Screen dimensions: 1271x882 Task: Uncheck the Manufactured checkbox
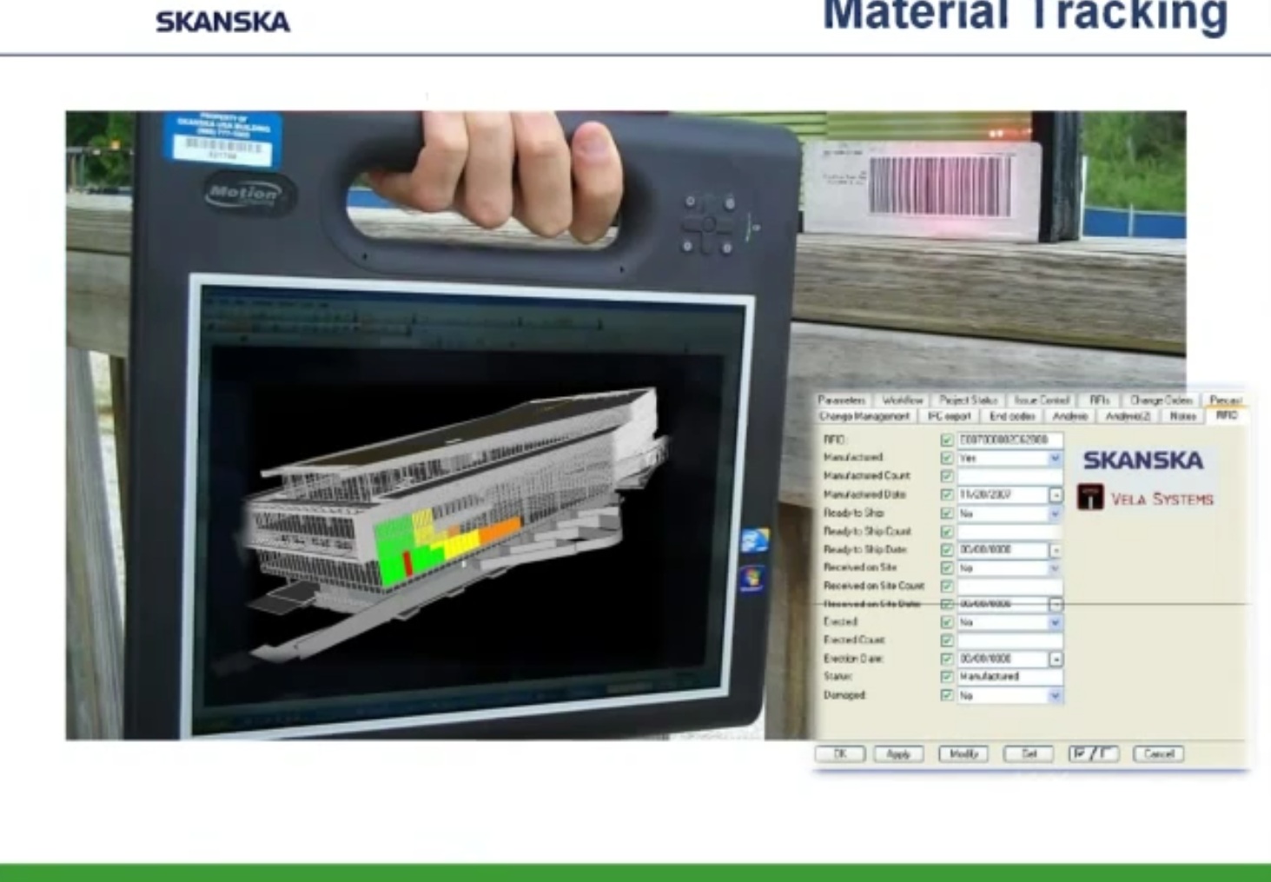pos(947,458)
